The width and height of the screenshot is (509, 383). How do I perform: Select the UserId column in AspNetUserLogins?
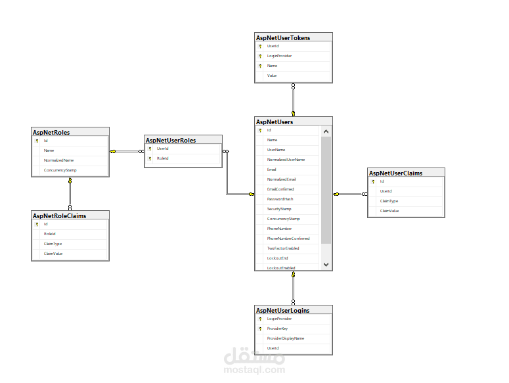294,348
